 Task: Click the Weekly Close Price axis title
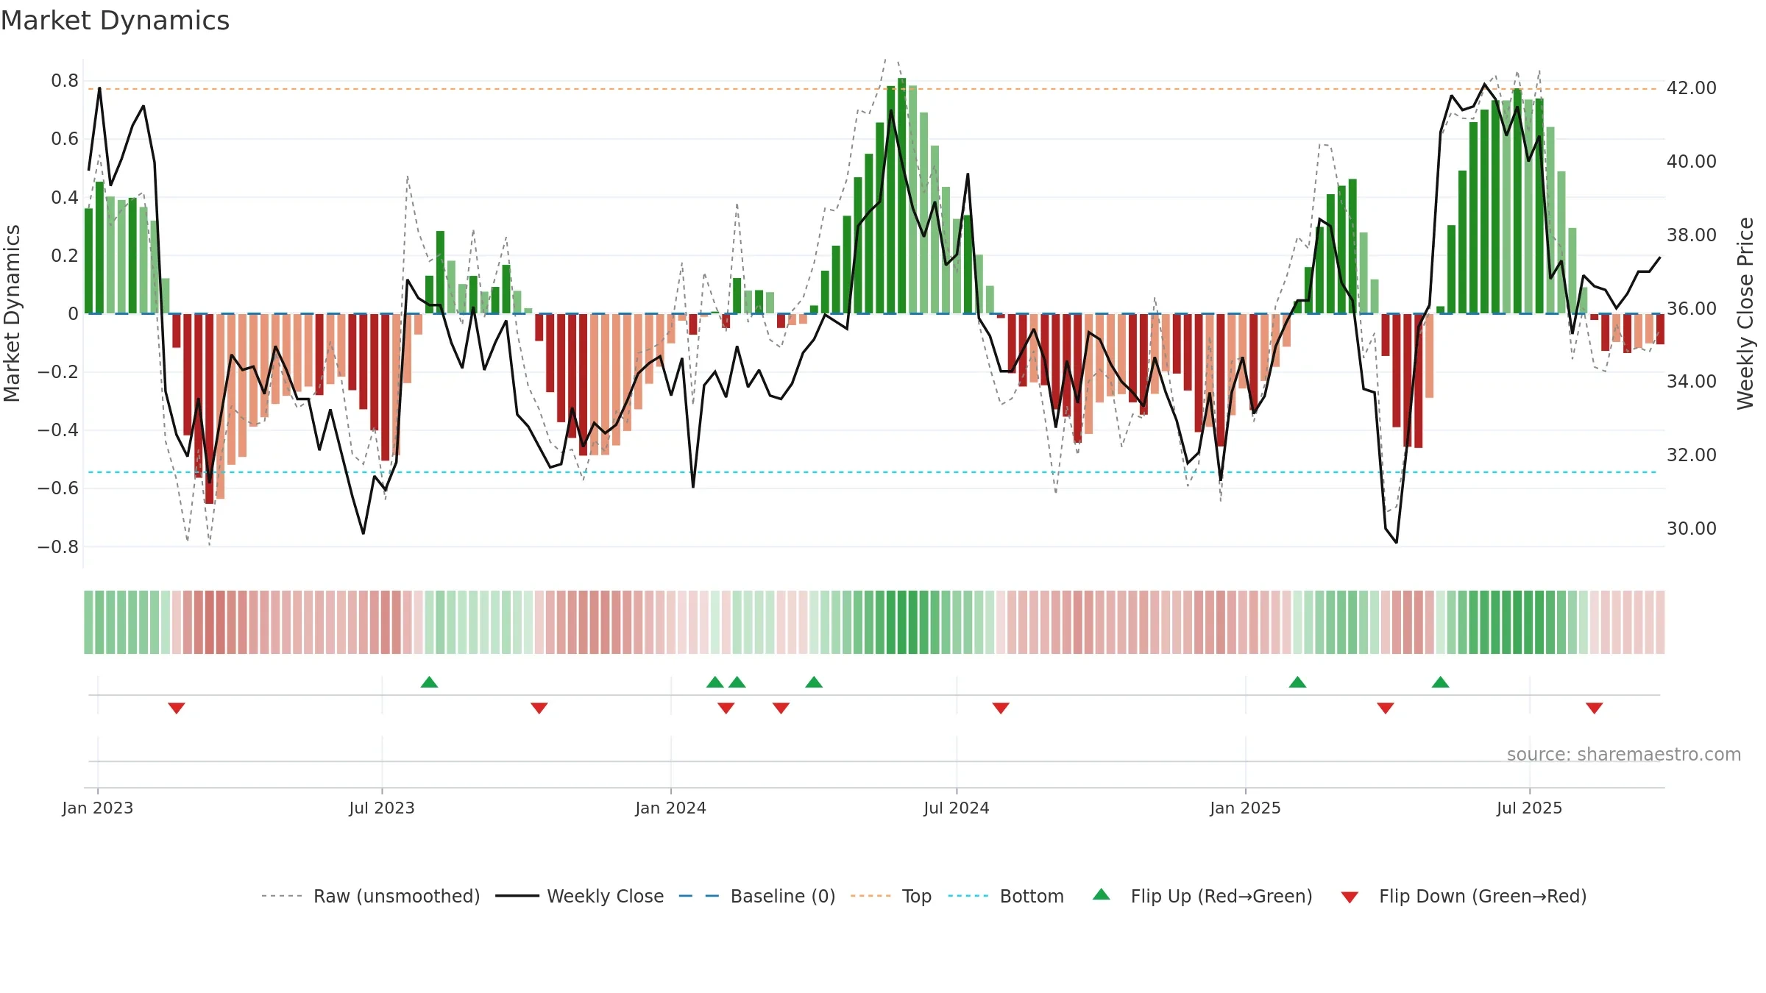(1745, 313)
